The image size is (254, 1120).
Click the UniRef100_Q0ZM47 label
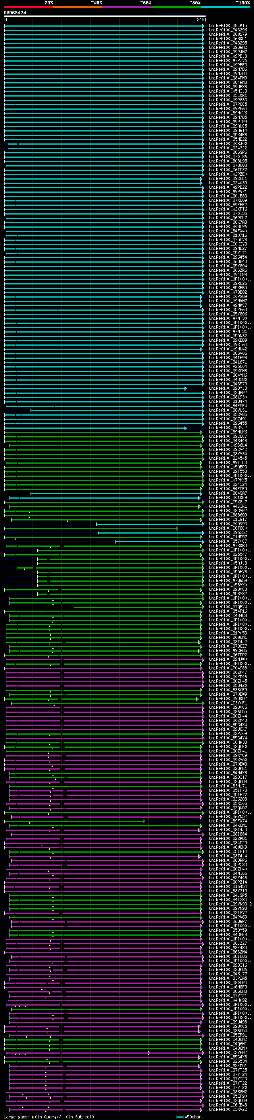(x=228, y=673)
